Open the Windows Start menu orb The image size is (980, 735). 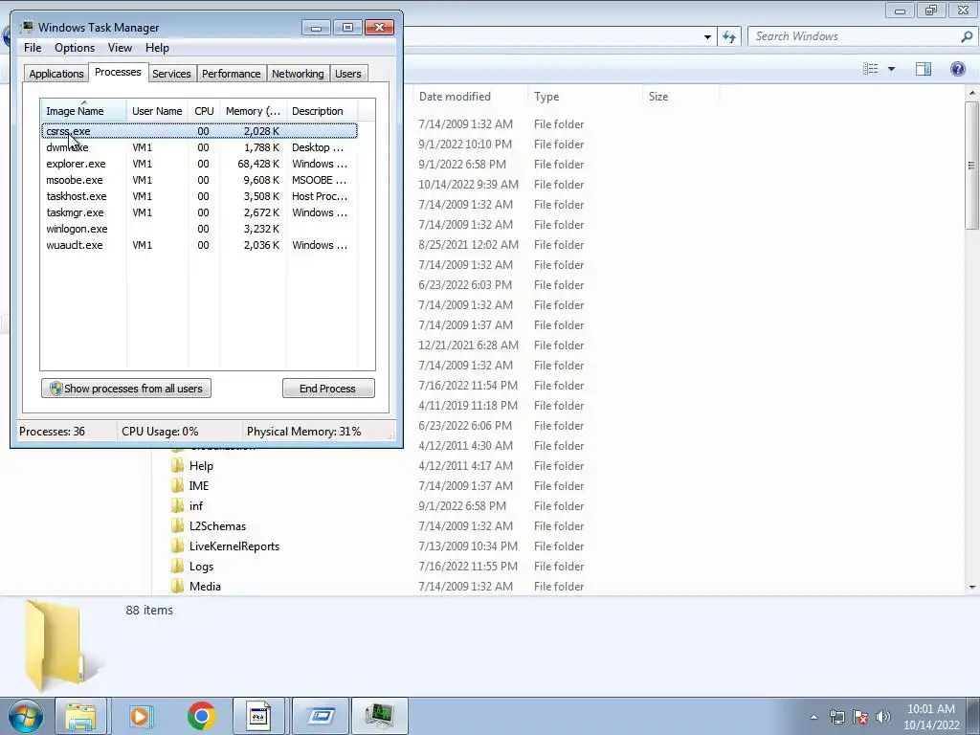click(26, 716)
